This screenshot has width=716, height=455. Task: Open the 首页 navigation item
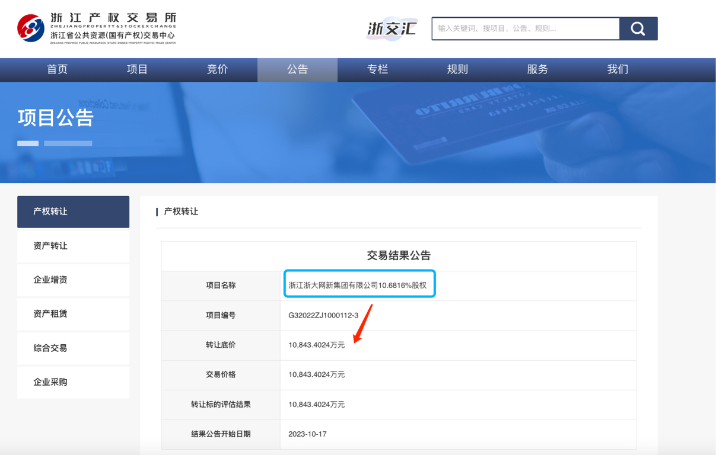[x=58, y=69]
